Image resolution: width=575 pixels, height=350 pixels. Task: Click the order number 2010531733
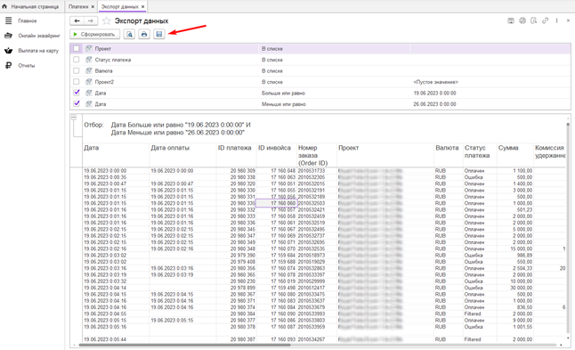[x=311, y=171]
